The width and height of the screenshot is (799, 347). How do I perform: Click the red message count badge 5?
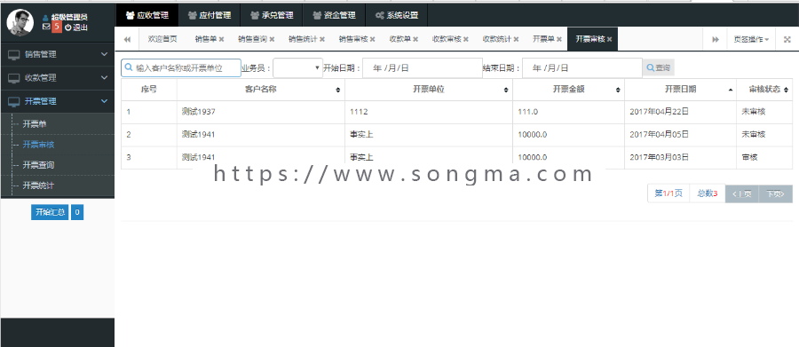pos(57,27)
